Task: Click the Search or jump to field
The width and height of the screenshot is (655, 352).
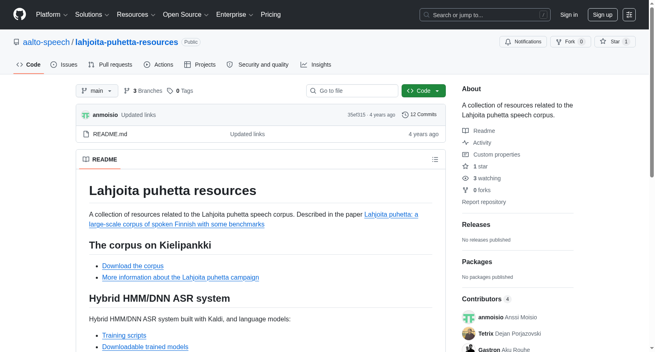Action: pos(485,15)
